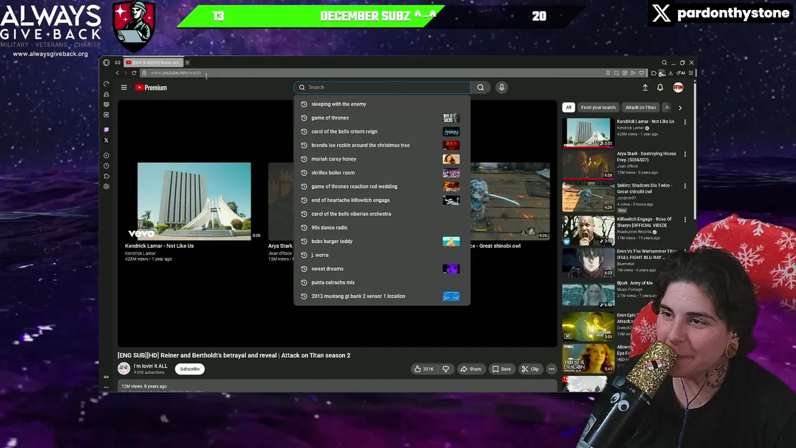Create a Clip of the video
796x448 pixels.
point(530,369)
